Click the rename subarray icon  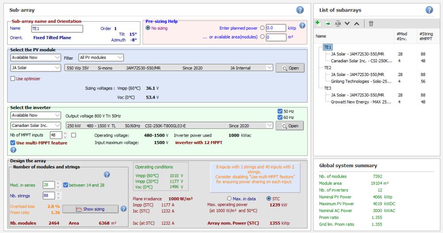click(338, 23)
